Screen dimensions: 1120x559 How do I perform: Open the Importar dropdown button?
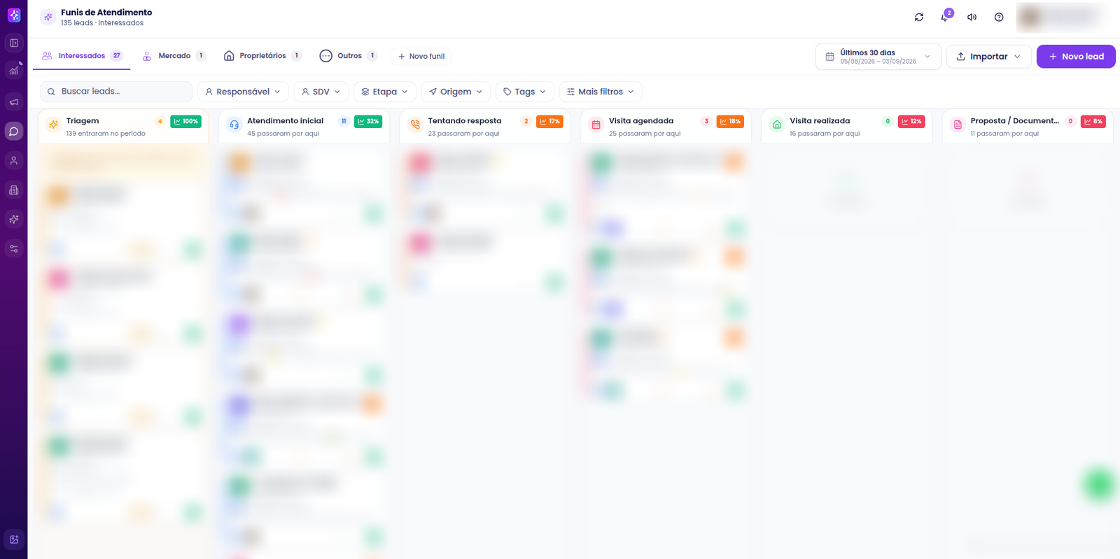click(988, 57)
